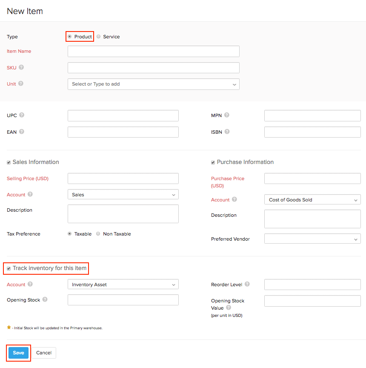Open the Reorder Level help icon
This screenshot has width=366, height=368.
tap(247, 284)
